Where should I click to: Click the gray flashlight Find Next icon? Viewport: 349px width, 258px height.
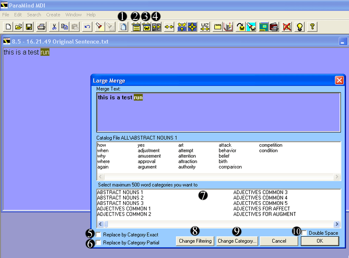[110, 27]
